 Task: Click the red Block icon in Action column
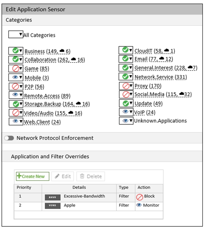(139, 197)
